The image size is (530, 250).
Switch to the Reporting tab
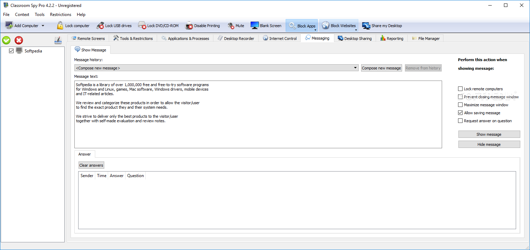point(392,38)
